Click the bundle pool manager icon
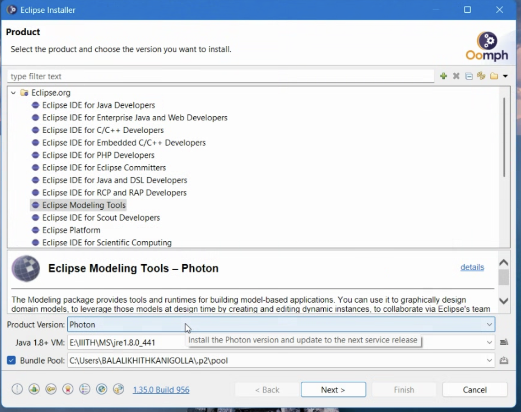The width and height of the screenshot is (521, 412). (504, 360)
